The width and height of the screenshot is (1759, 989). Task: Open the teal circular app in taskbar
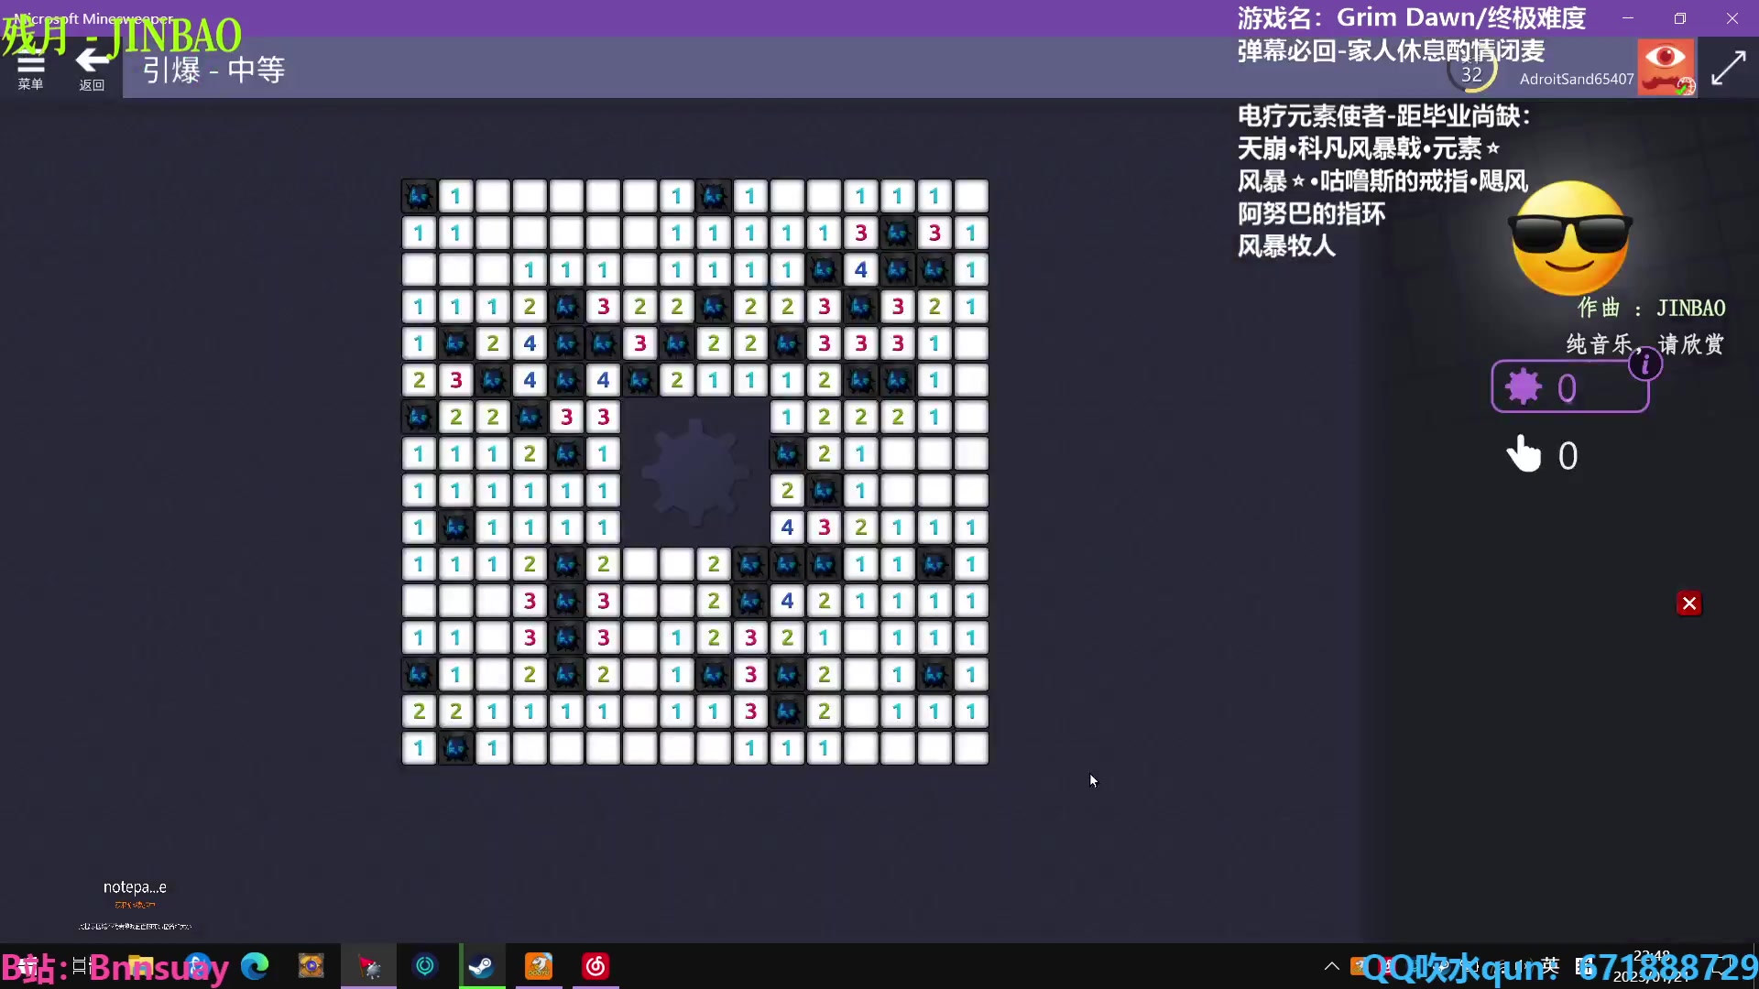(425, 966)
